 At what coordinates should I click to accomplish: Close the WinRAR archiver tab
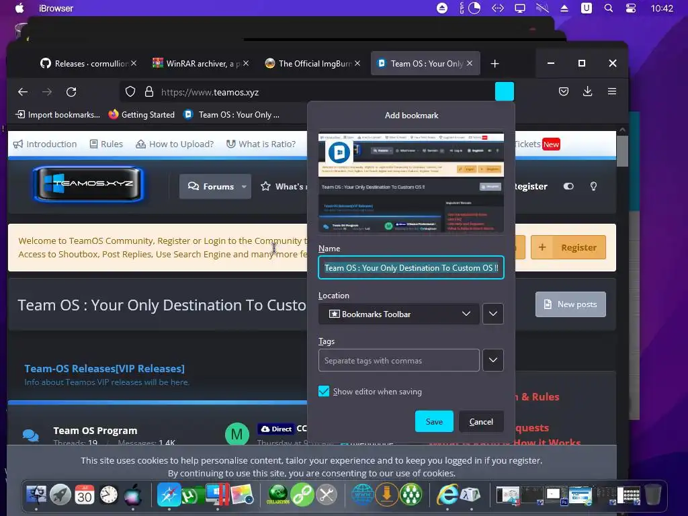tap(246, 64)
